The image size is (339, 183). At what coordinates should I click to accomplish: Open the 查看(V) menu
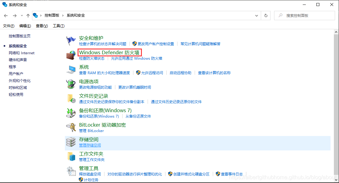pos(42,26)
